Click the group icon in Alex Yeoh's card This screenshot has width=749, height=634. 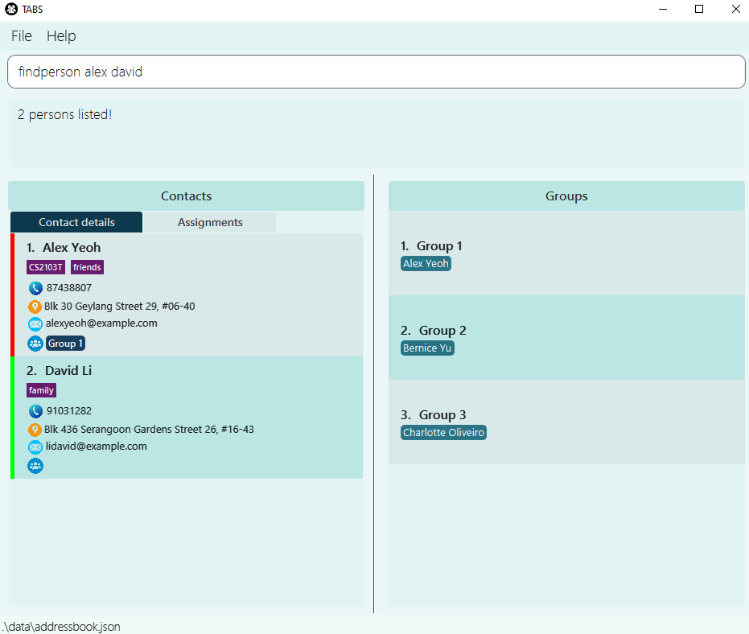(x=35, y=344)
